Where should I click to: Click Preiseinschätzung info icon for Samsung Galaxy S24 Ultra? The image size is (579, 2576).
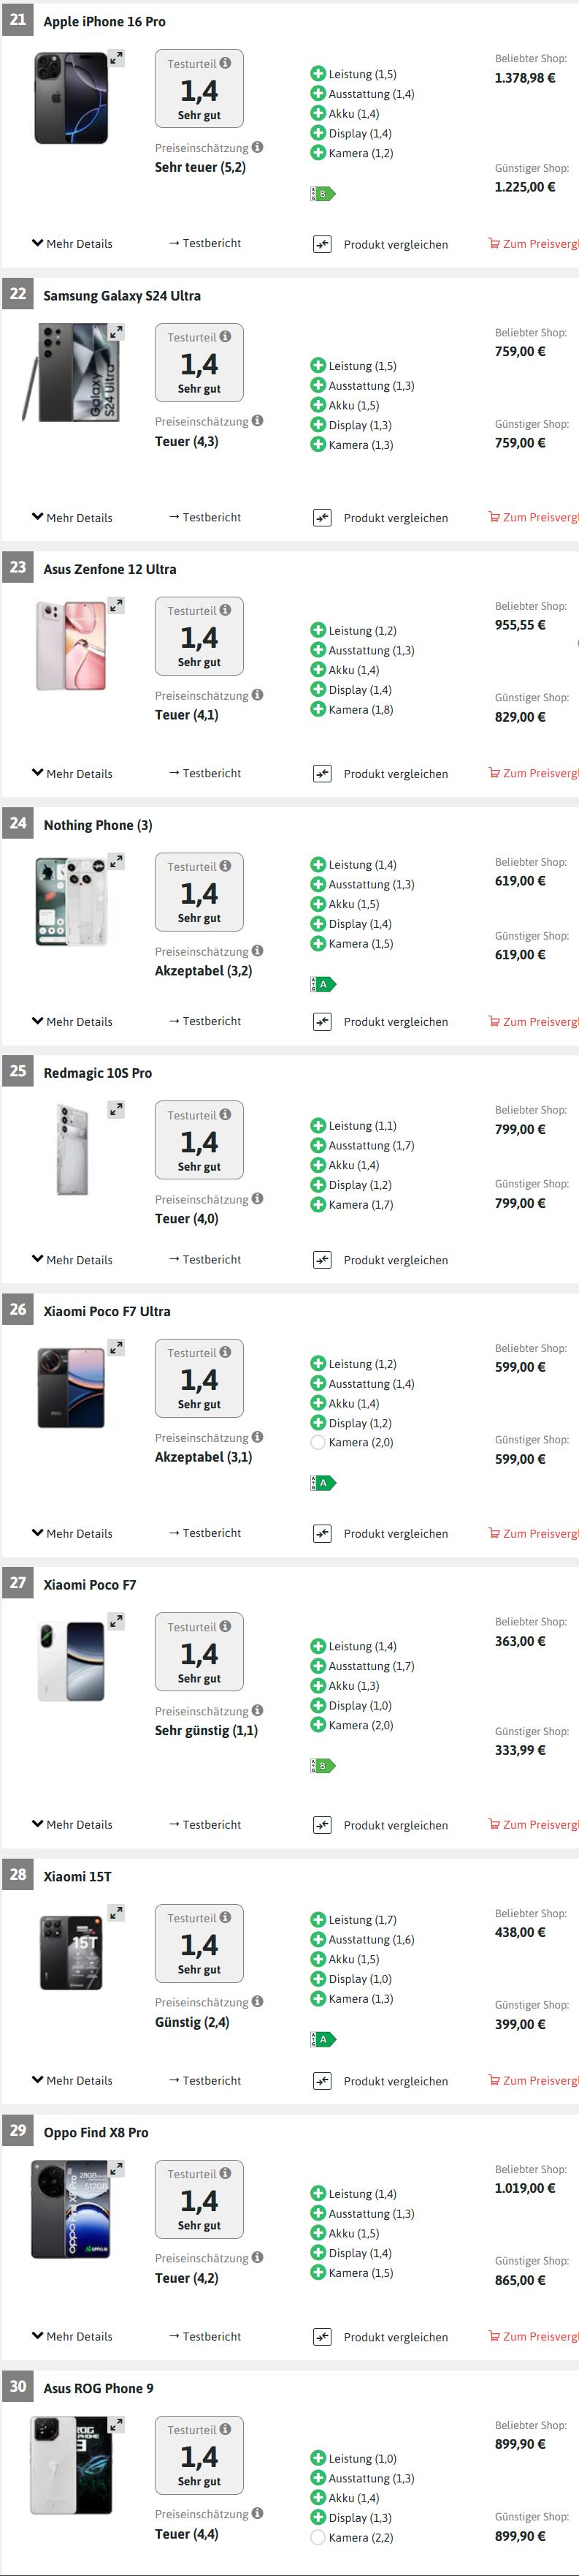[258, 421]
